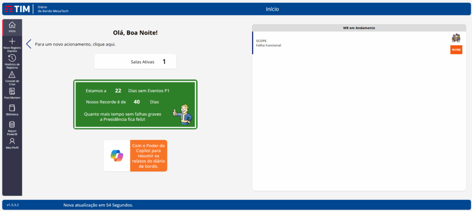The height and width of the screenshot is (211, 472).
Task: Click 'Para um novo acionamento, clique aqui' link
Action: 75,44
